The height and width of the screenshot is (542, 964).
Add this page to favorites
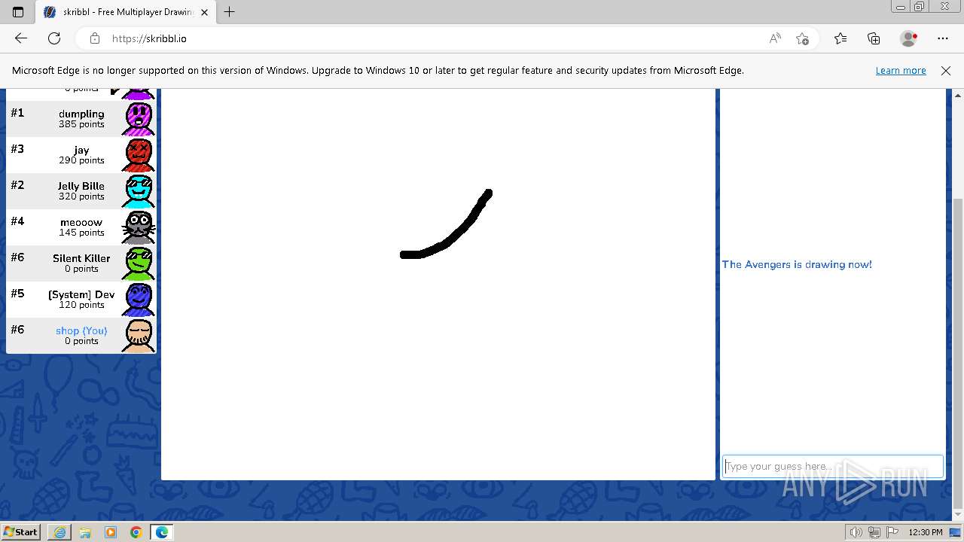point(802,38)
